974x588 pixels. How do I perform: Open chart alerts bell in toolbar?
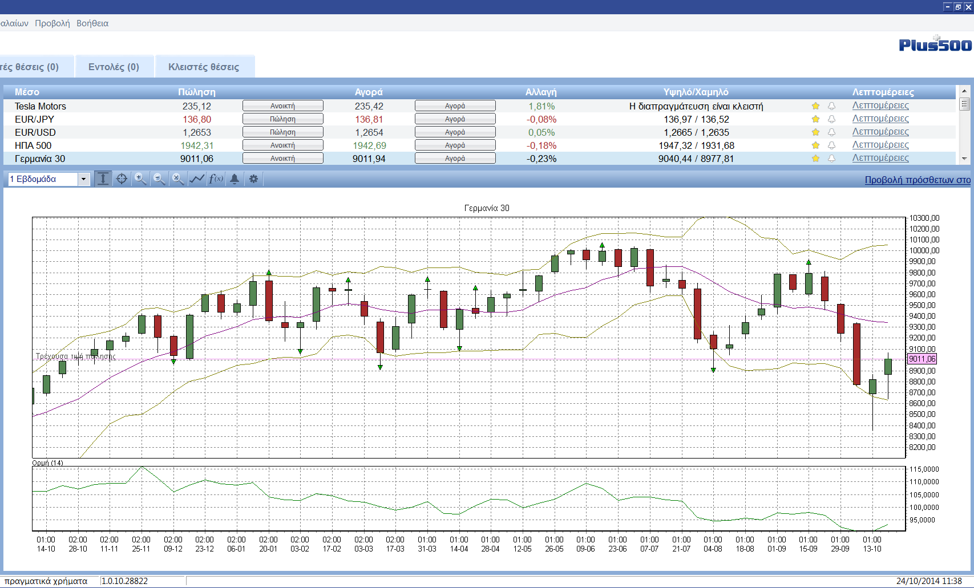235,179
